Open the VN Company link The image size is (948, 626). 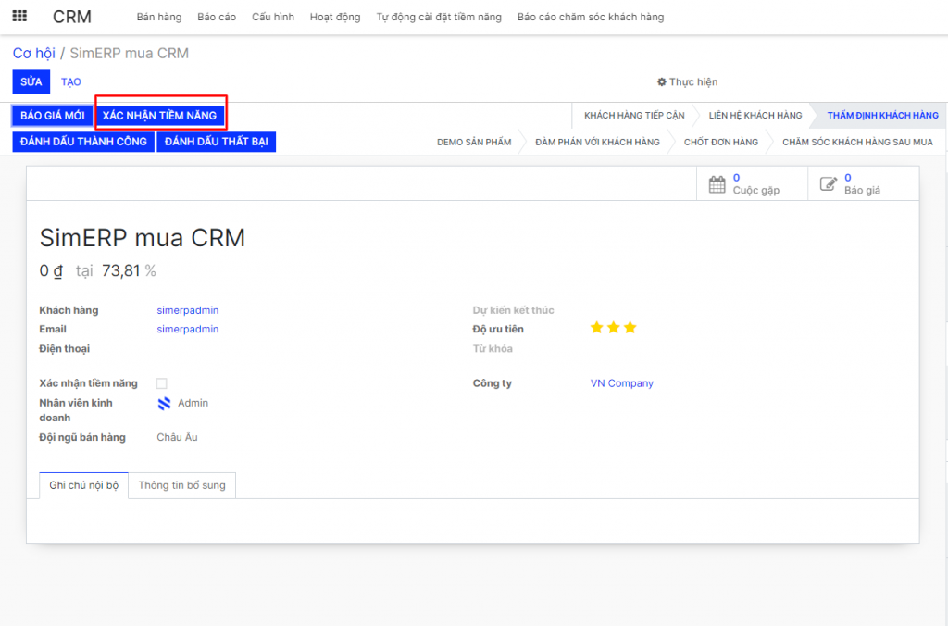[621, 383]
